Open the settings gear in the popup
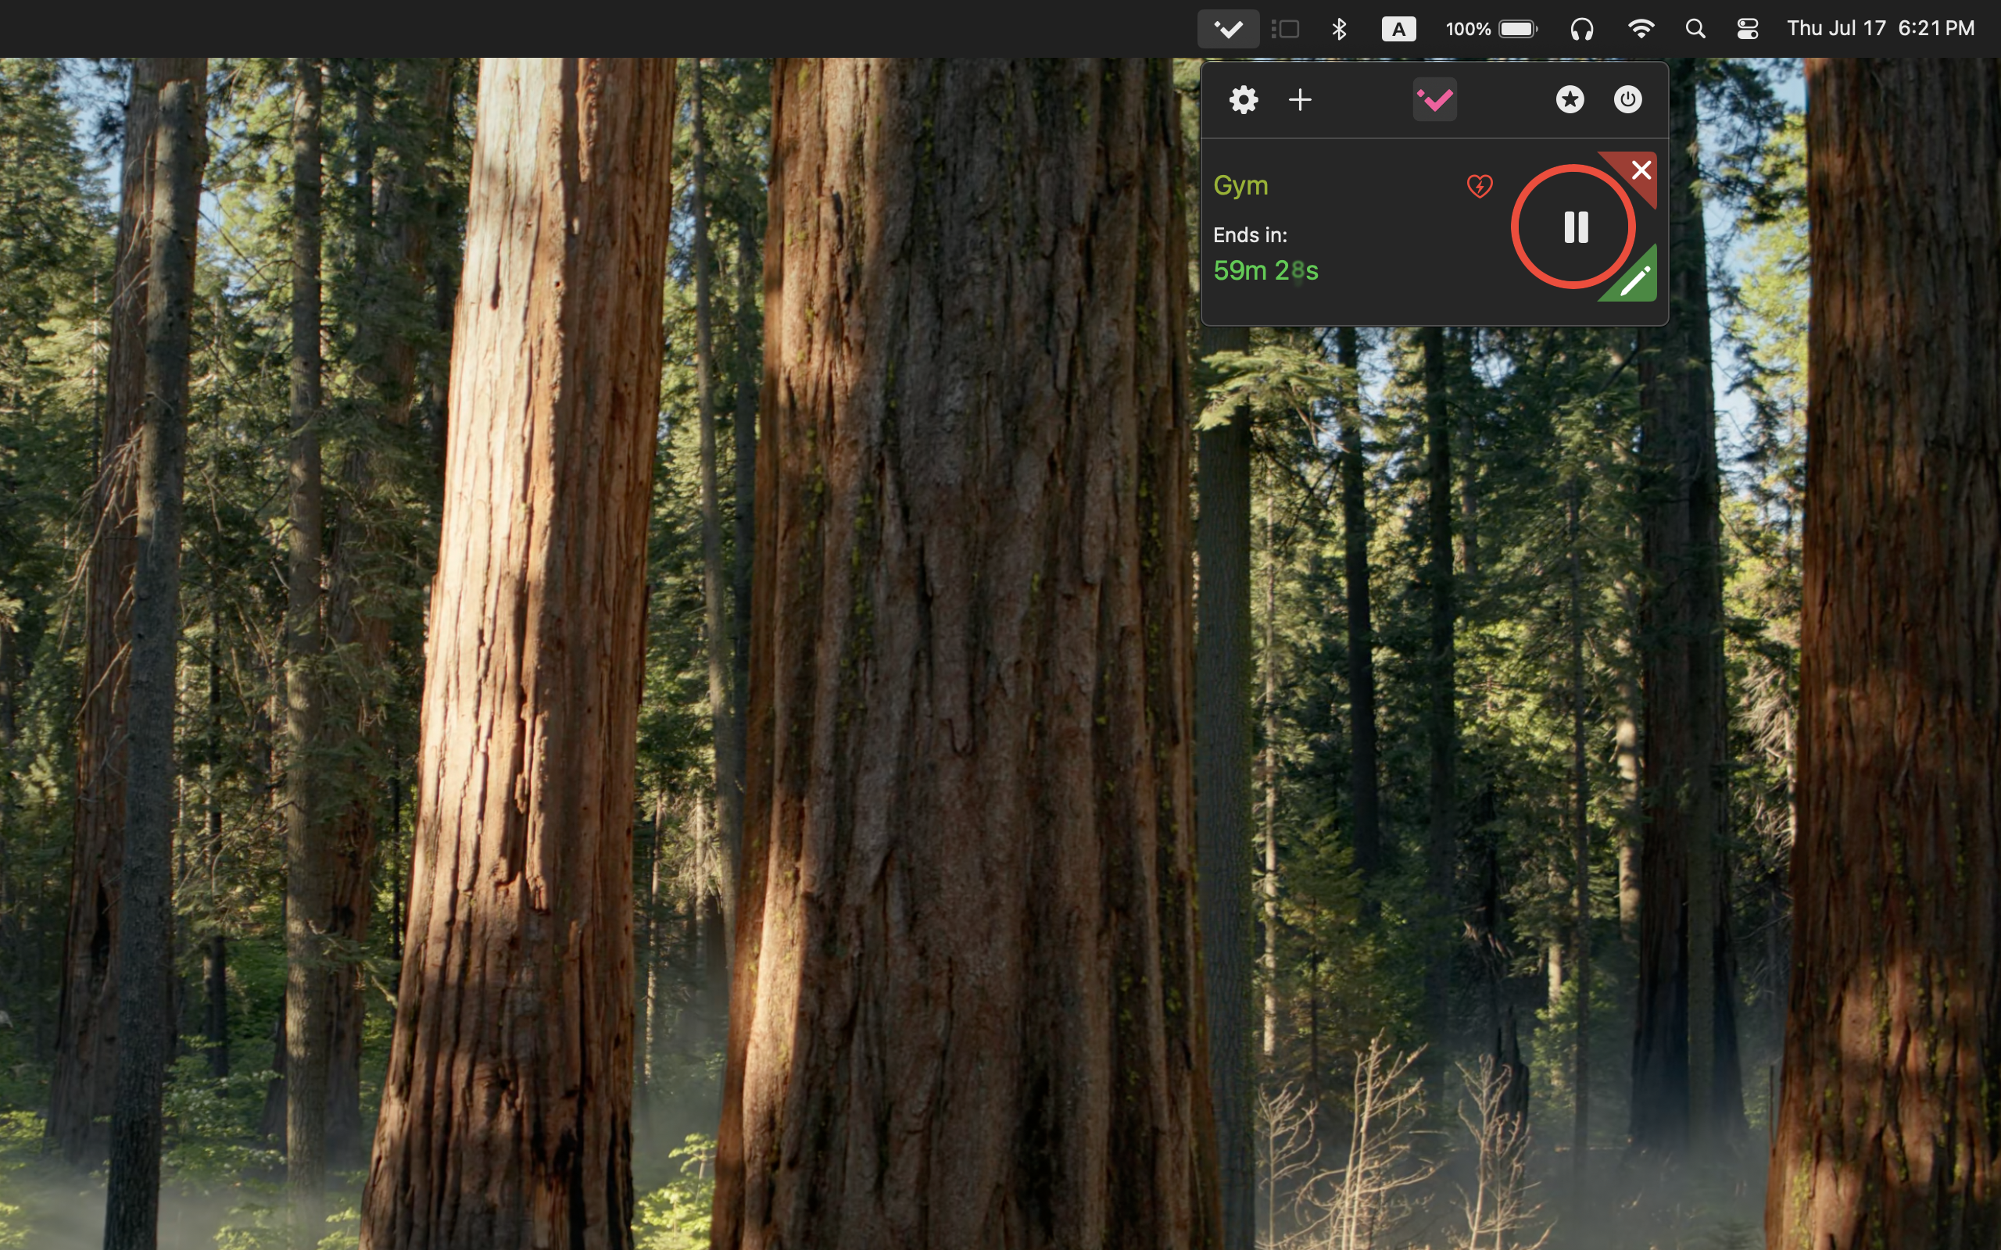Screen dimensions: 2001x1250 coord(1243,100)
